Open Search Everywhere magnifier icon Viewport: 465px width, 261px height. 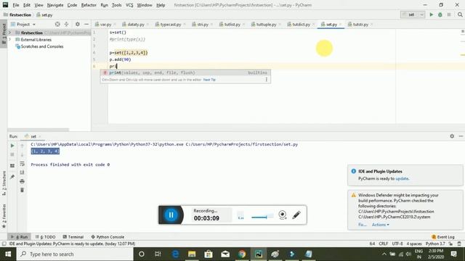pyautogui.click(x=460, y=14)
